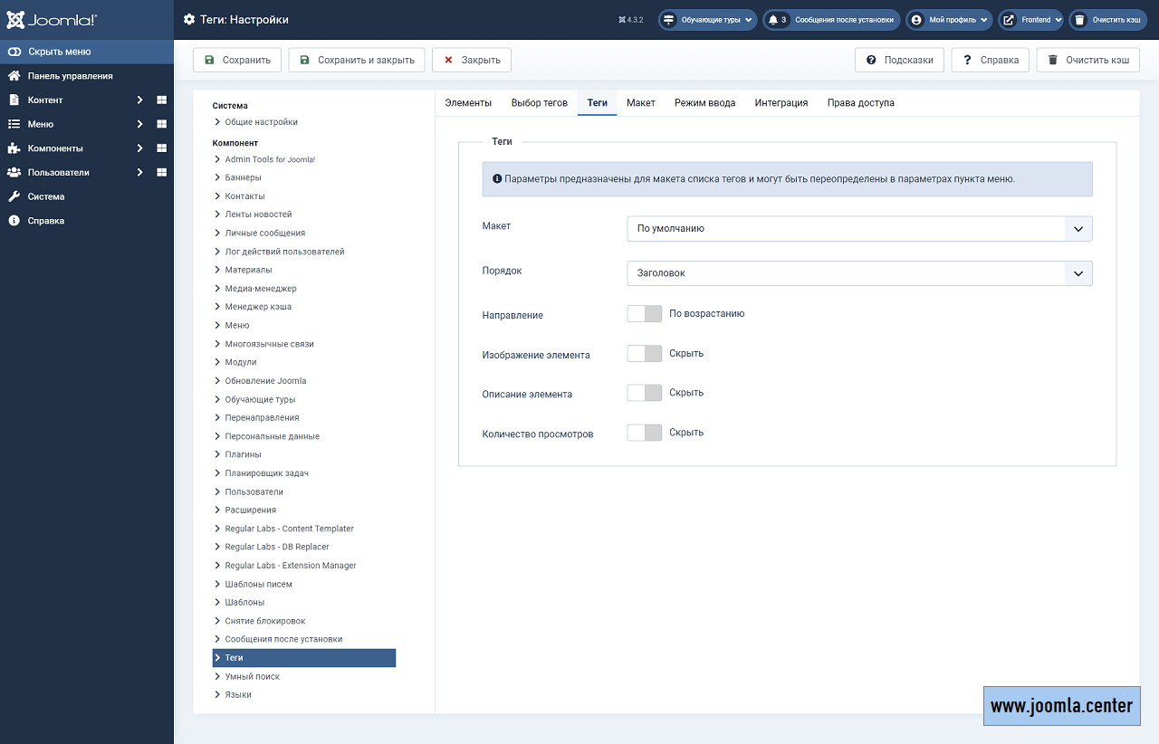The height and width of the screenshot is (744, 1159).
Task: Open the Макет dropdown
Action: point(858,228)
